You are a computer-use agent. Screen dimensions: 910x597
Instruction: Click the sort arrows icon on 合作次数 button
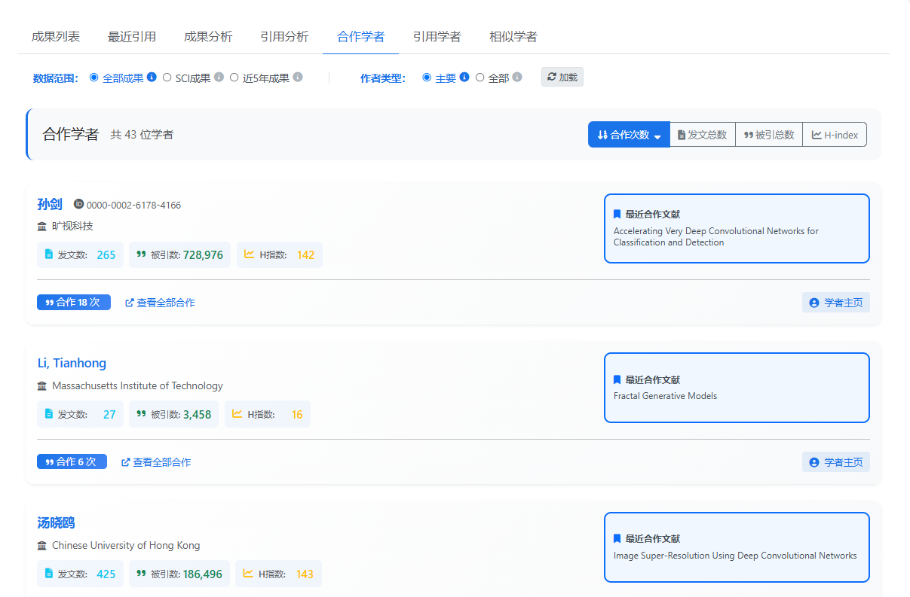tap(602, 134)
